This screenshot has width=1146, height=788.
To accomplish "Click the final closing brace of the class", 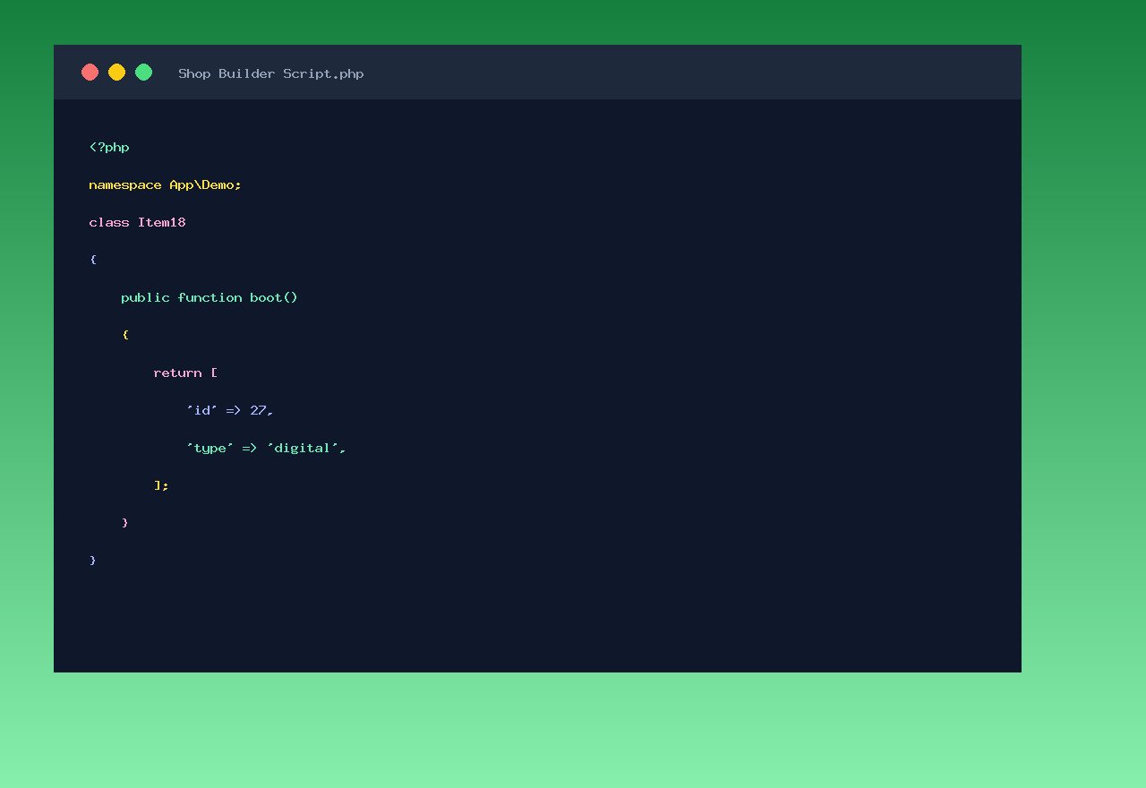I will coord(93,561).
